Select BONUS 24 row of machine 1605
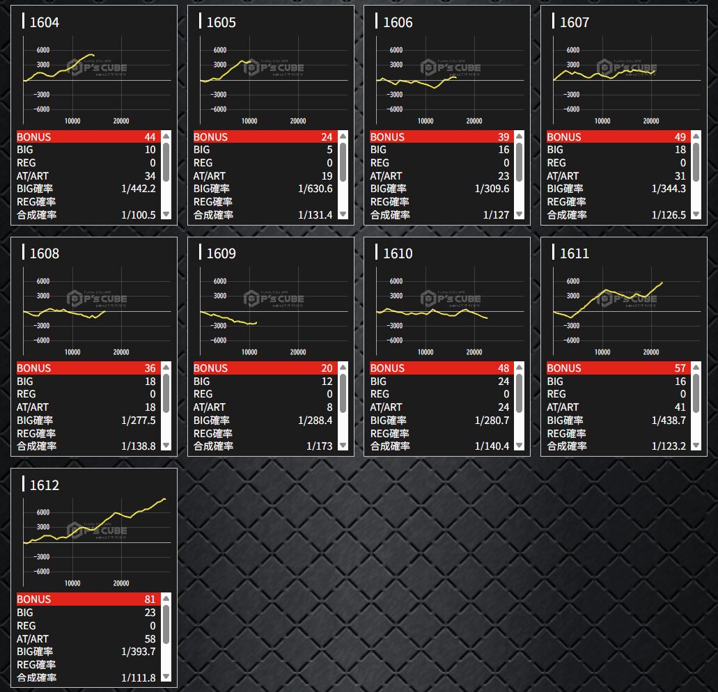Viewport: 718px width, 692px height. [265, 136]
